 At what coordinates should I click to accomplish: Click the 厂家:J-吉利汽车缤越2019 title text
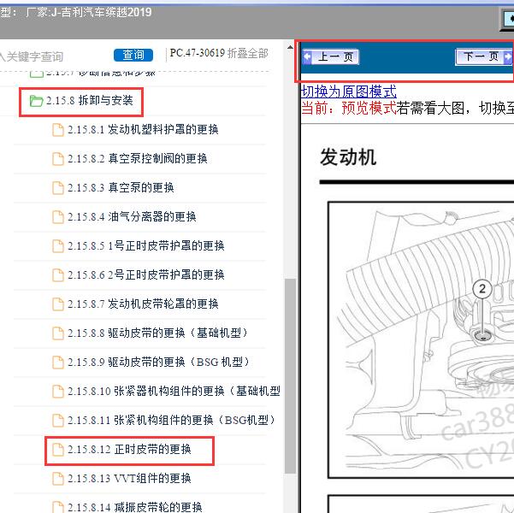88,12
